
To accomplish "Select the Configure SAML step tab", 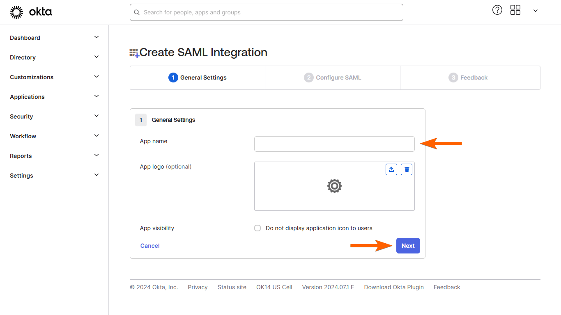I will [333, 78].
